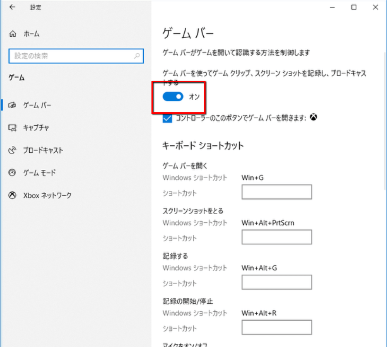Click the ホーム house icon
This screenshot has width=387, height=347.
coord(13,33)
